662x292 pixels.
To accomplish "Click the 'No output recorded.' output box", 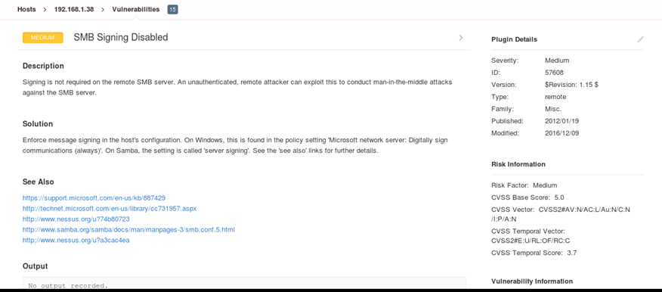I will click(244, 284).
